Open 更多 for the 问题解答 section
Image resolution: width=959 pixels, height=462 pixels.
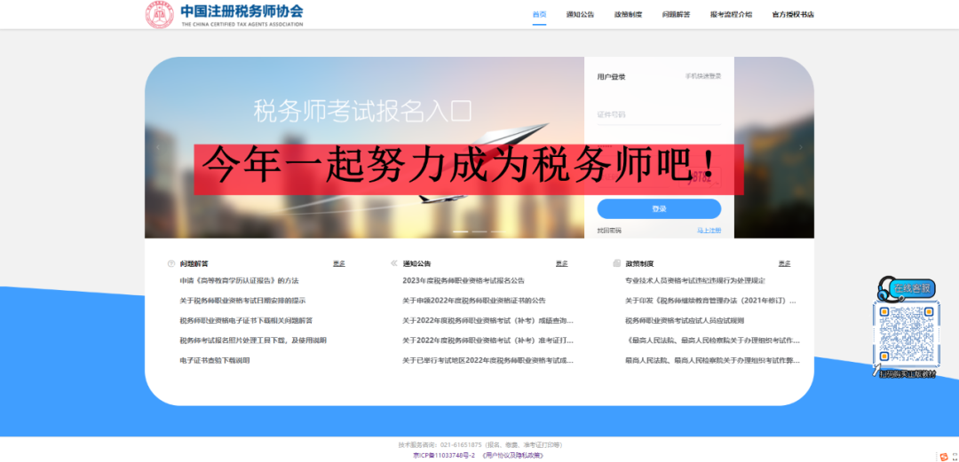[339, 263]
